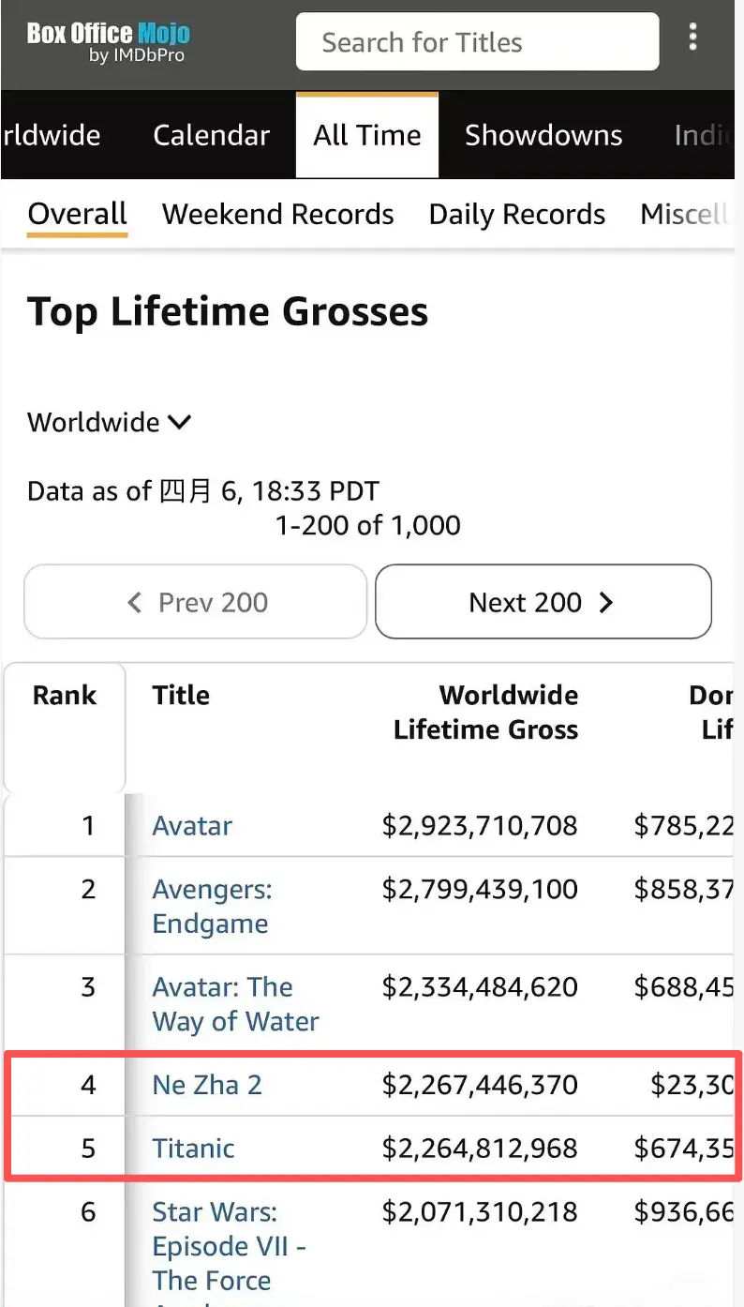Sort by the Title column header
This screenshot has width=744, height=1307.
tap(181, 695)
